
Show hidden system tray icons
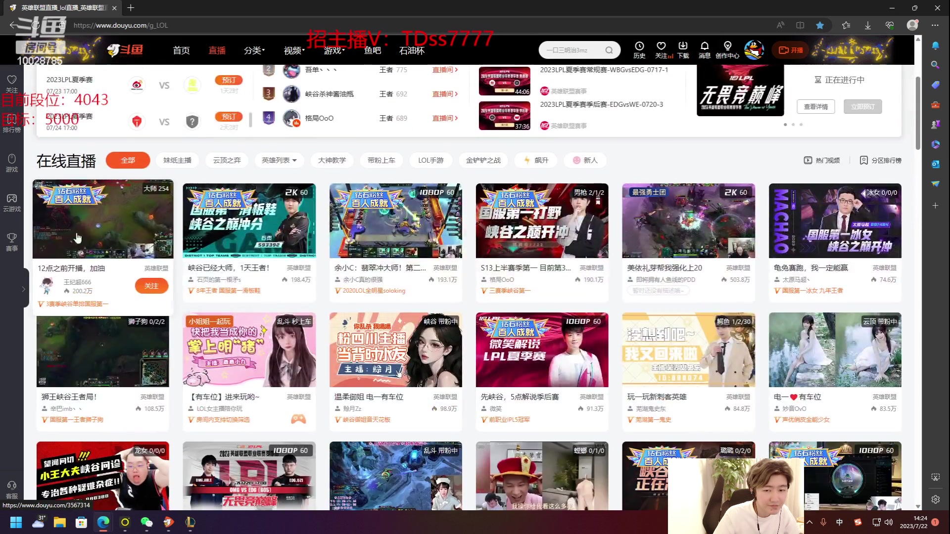coord(809,522)
